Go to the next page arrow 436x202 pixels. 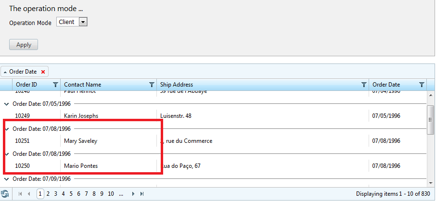tap(133, 194)
